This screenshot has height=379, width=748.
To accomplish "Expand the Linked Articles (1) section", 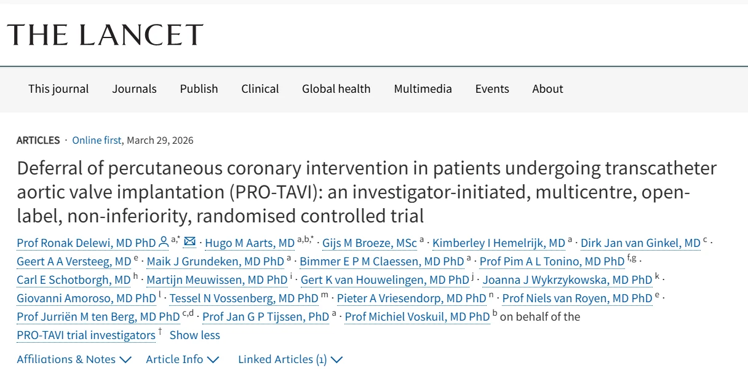I will pos(283,359).
